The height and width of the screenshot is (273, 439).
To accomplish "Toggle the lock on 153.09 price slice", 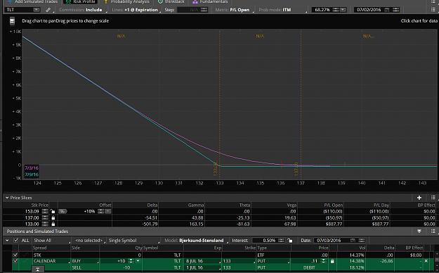I will 53,211.
